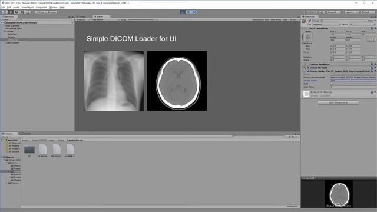Select EventSystem in Hierarchy
Screen dimensions: 377x212
pos(12,43)
